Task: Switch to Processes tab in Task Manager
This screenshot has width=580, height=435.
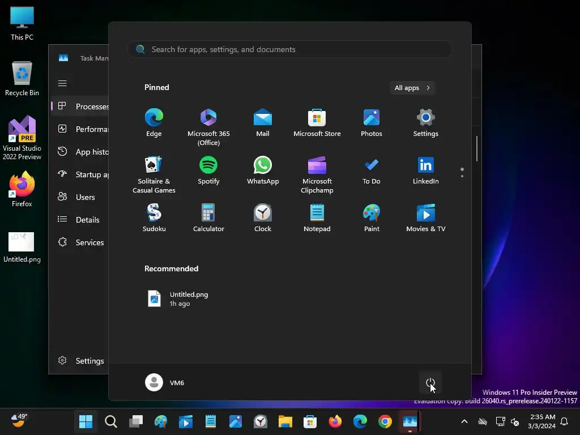Action: pyautogui.click(x=80, y=106)
